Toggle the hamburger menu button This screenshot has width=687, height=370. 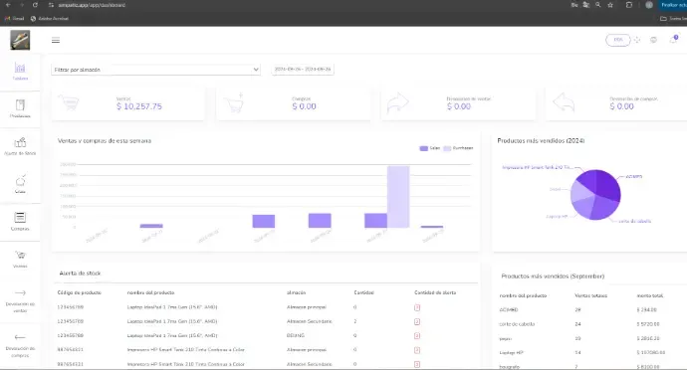[x=56, y=41]
